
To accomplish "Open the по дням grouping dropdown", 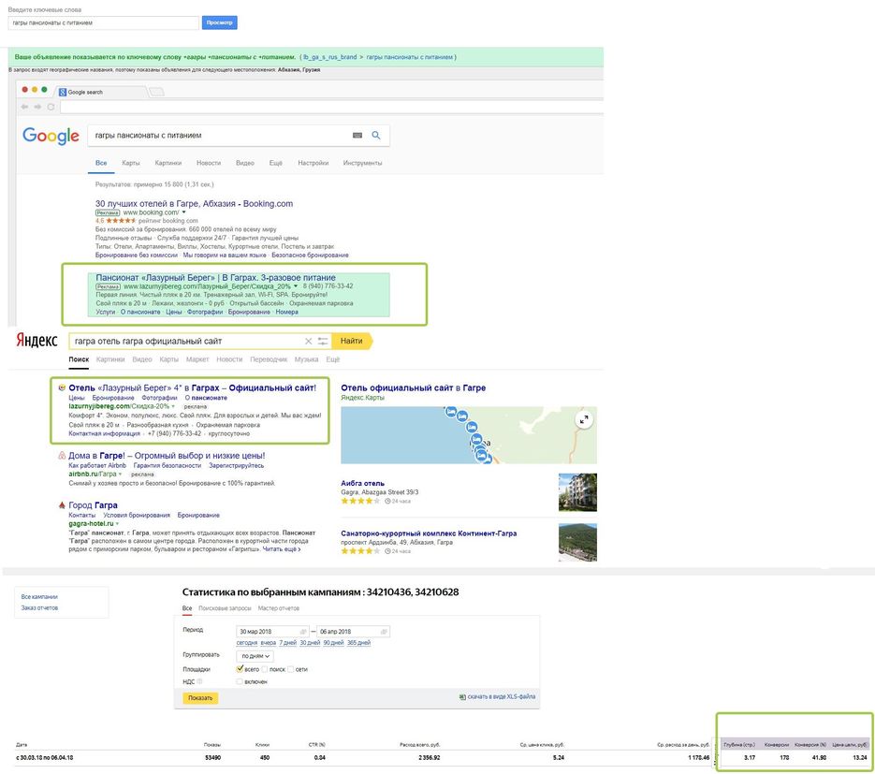I will coord(255,656).
